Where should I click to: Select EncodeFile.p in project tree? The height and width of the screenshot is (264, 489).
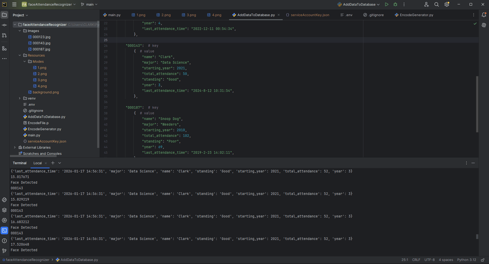click(38, 123)
